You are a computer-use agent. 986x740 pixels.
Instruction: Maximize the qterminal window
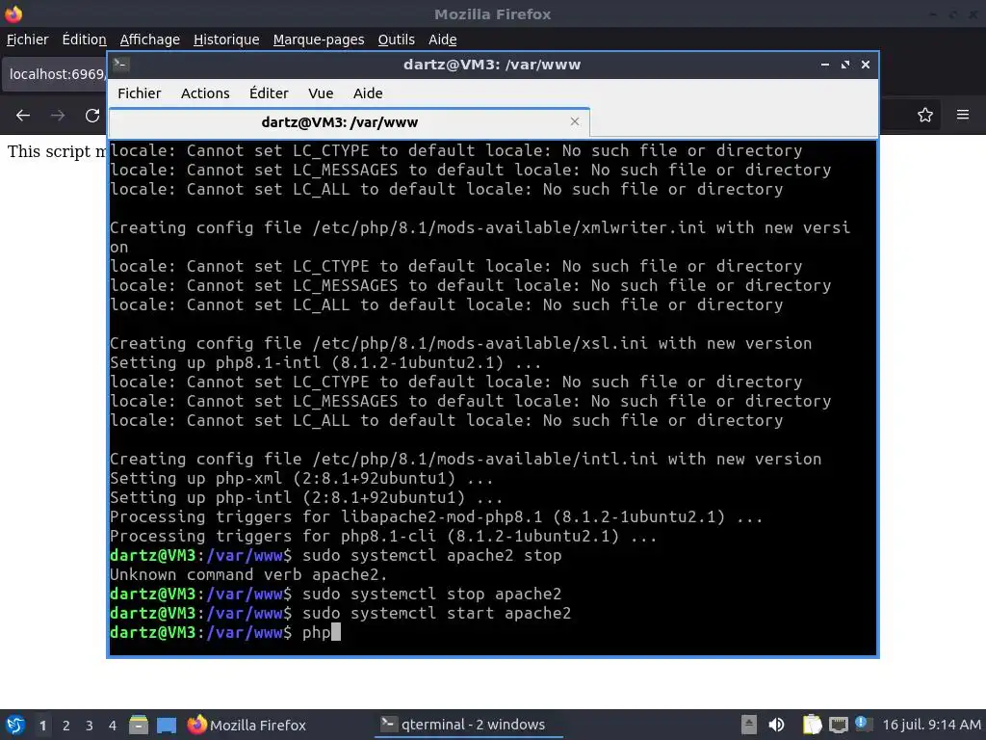[845, 65]
